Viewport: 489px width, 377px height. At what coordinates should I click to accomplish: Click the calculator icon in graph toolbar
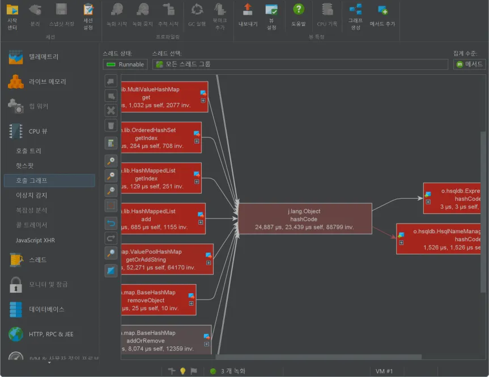point(110,143)
